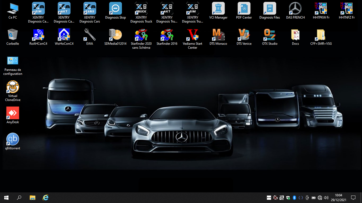The image size is (362, 203).
Task: Select WoHoConC4 shortcut
Action: 64,37
